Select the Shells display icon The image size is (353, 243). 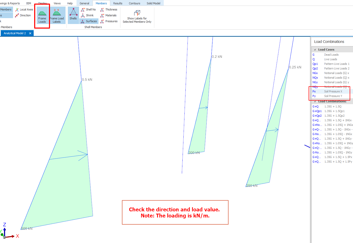click(73, 15)
